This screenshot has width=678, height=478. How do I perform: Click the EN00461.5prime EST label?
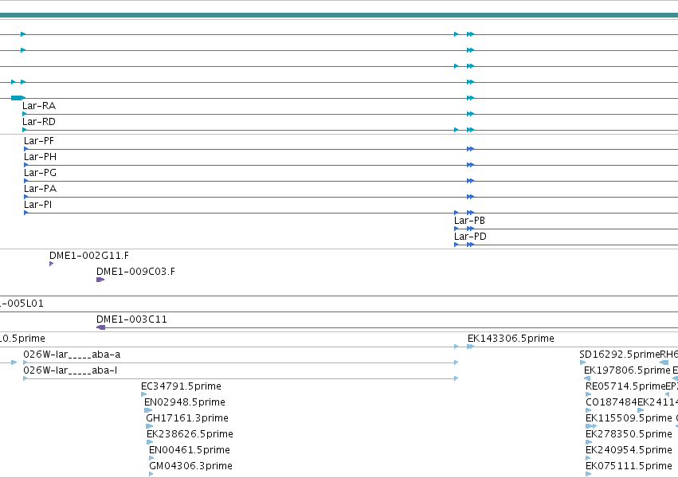(x=190, y=451)
